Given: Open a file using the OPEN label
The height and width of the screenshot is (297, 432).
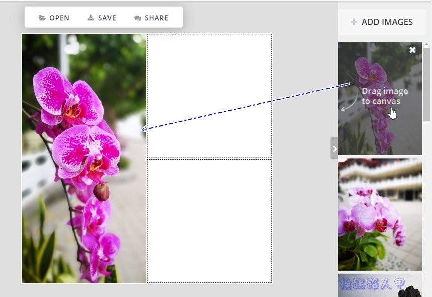Looking at the screenshot, I should [59, 18].
